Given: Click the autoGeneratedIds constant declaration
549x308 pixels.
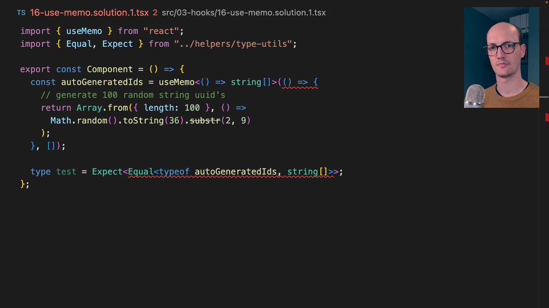Looking at the screenshot, I should click(102, 82).
